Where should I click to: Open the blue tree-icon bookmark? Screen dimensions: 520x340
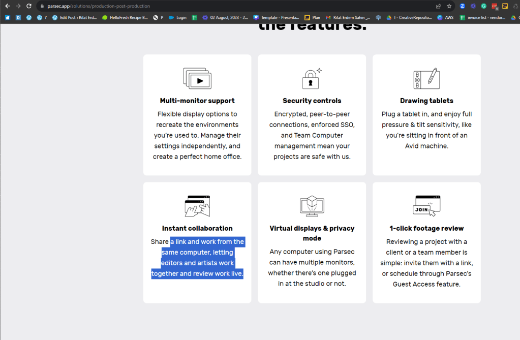coord(378,18)
